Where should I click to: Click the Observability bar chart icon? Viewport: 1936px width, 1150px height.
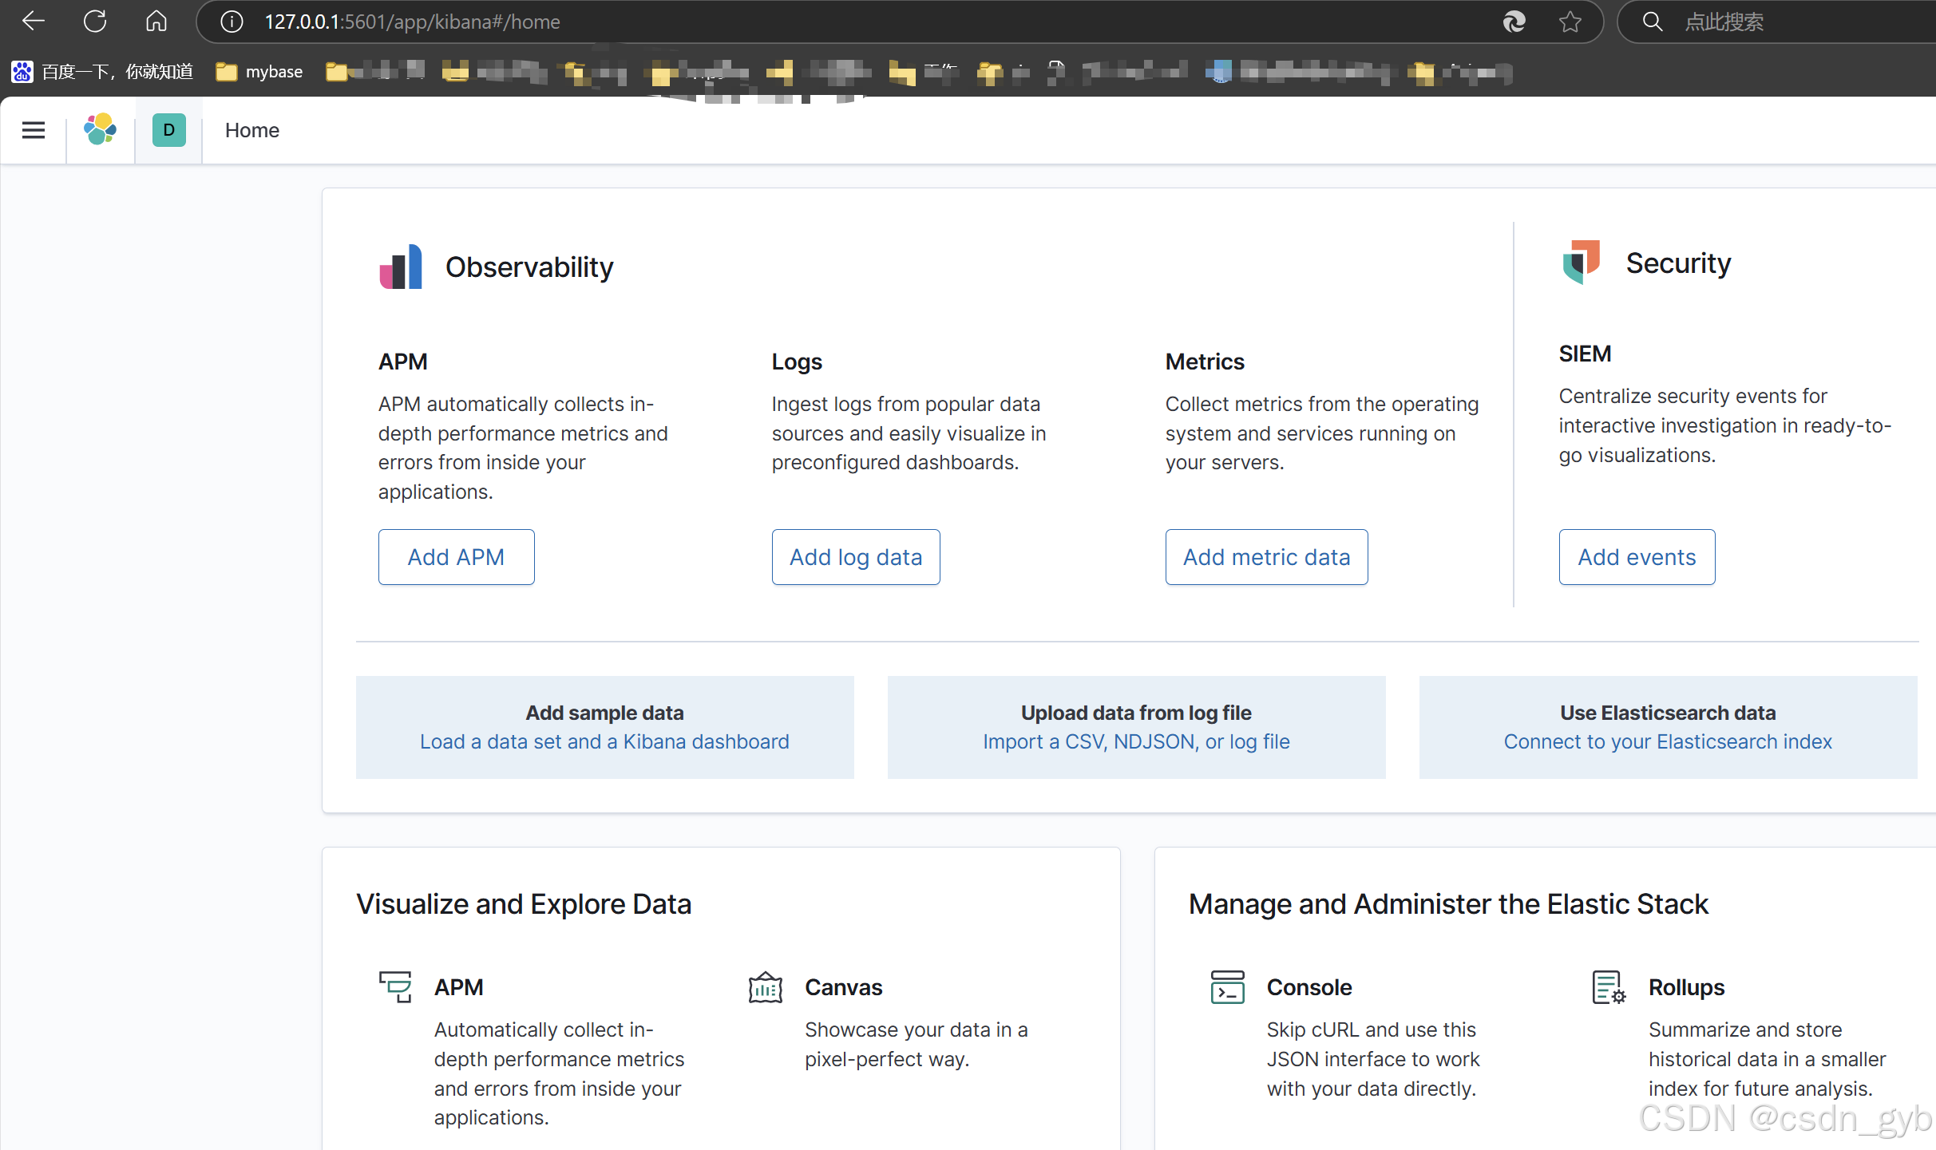[x=401, y=267]
